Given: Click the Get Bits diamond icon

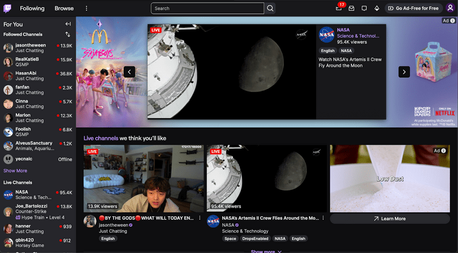Looking at the screenshot, I should point(377,9).
